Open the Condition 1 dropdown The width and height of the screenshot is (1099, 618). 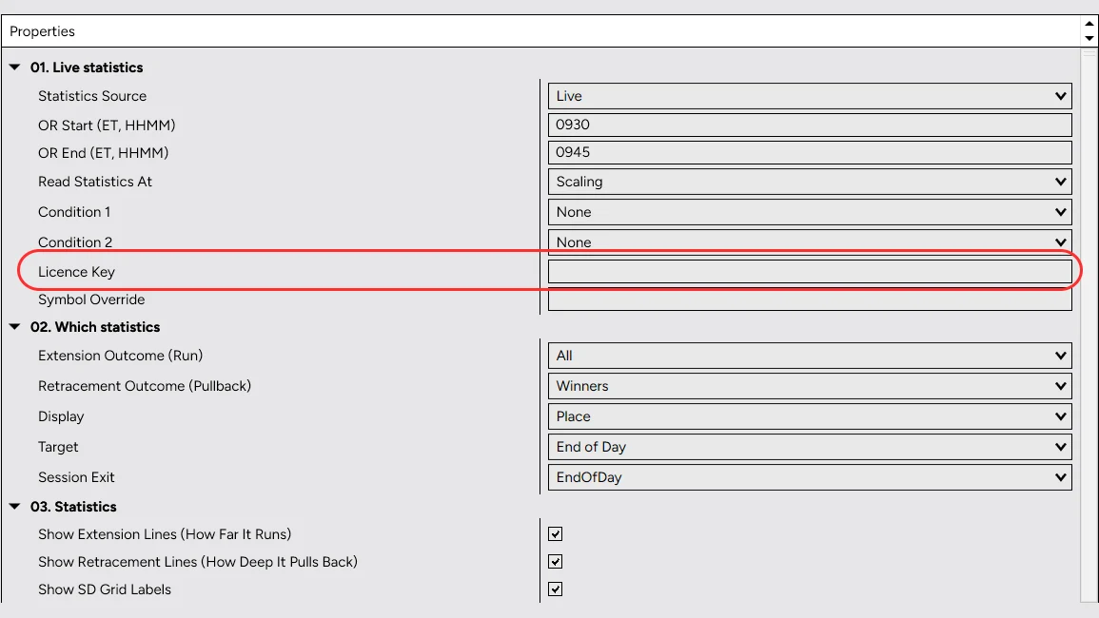click(810, 212)
